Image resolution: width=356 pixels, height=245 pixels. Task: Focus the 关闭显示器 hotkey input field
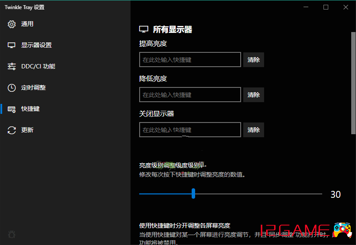190,130
